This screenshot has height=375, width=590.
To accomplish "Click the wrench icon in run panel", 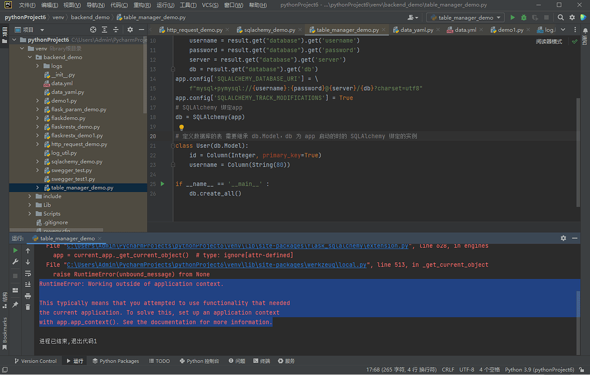I will pos(15,262).
